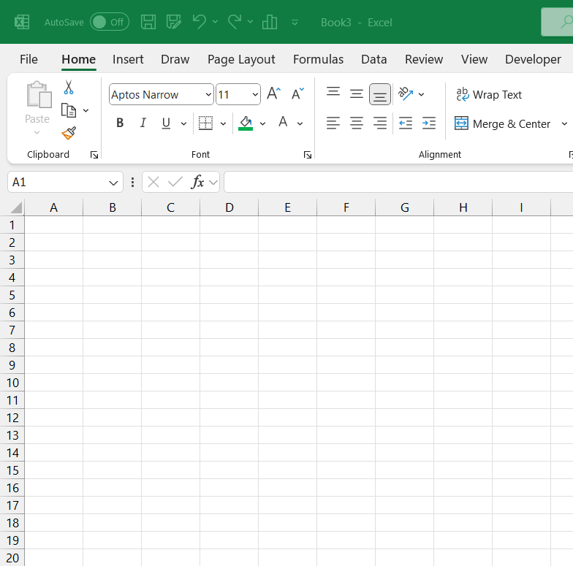Copy selection using the Copy icon
The image size is (573, 566).
coord(69,110)
